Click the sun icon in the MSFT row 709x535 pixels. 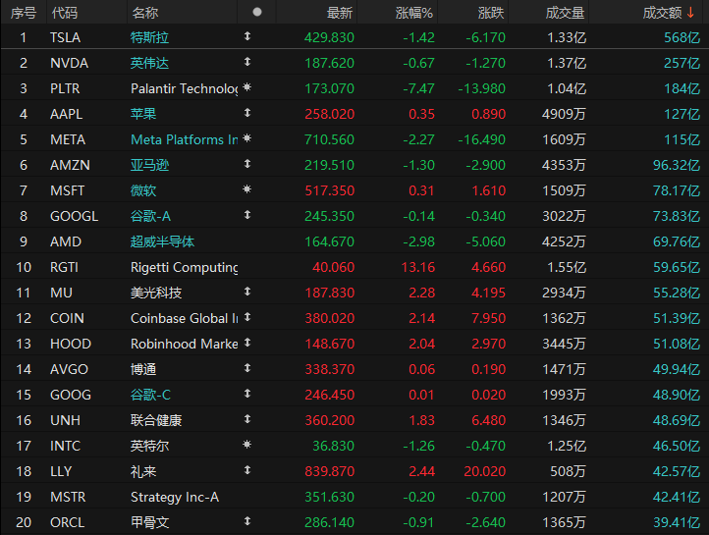pos(246,189)
